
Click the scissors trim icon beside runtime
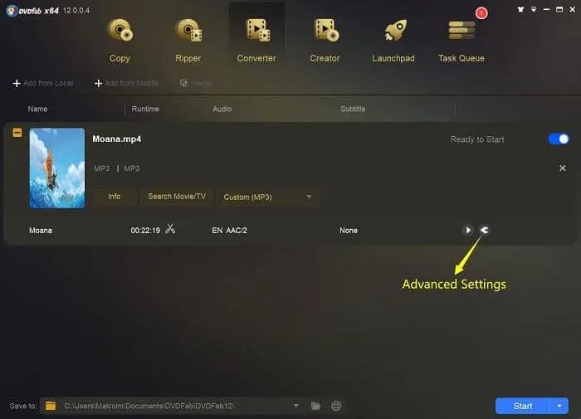point(170,228)
